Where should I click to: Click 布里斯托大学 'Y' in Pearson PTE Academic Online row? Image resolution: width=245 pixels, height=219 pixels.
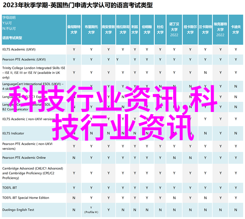click(x=91, y=158)
